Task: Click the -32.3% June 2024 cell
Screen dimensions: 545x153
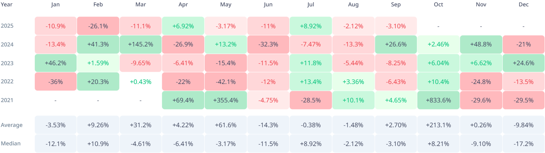Action: 268,45
